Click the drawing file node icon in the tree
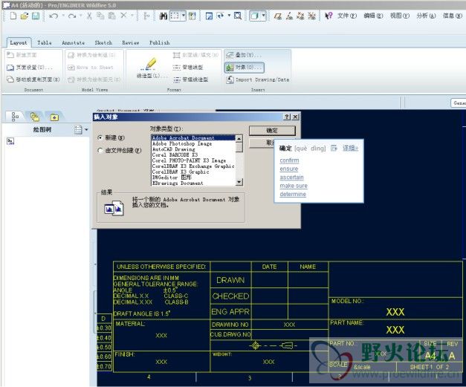The width and height of the screenshot is (466, 387). [10, 141]
